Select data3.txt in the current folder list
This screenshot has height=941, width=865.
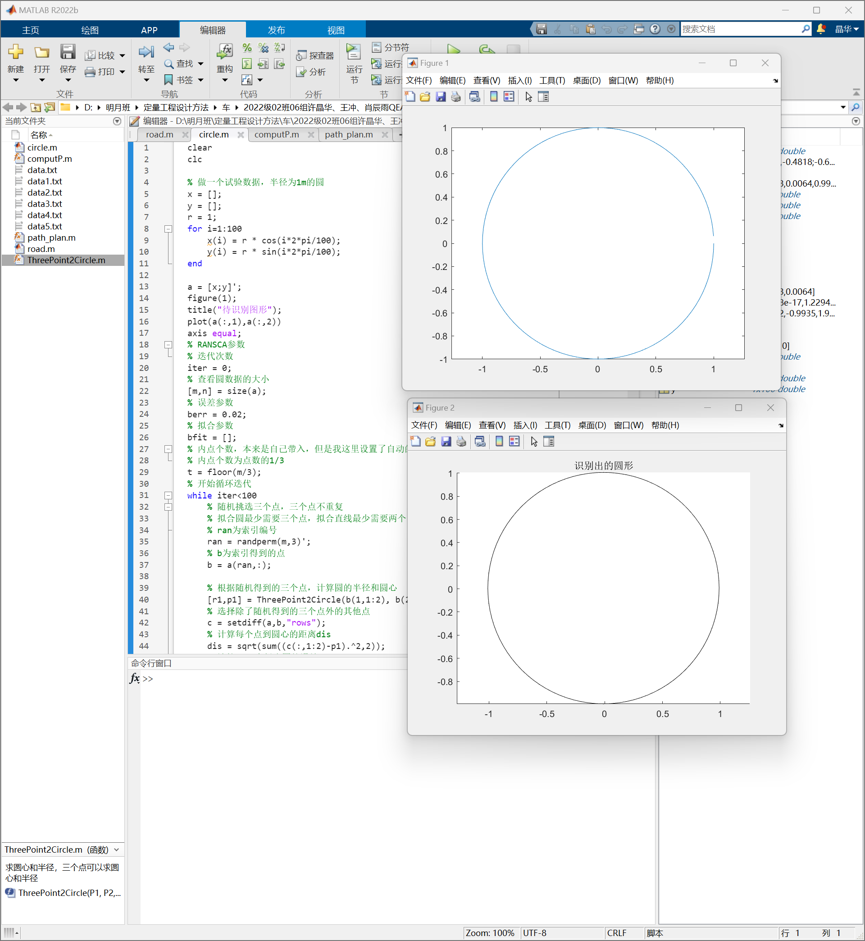(45, 204)
